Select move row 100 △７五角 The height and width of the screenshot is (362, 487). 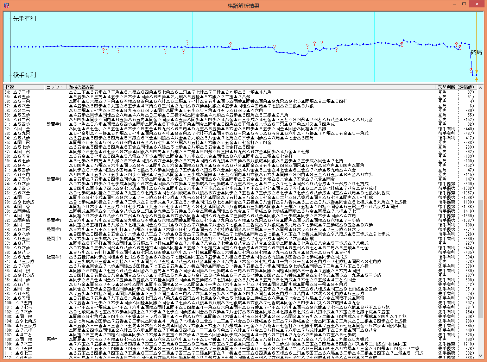coord(22,303)
